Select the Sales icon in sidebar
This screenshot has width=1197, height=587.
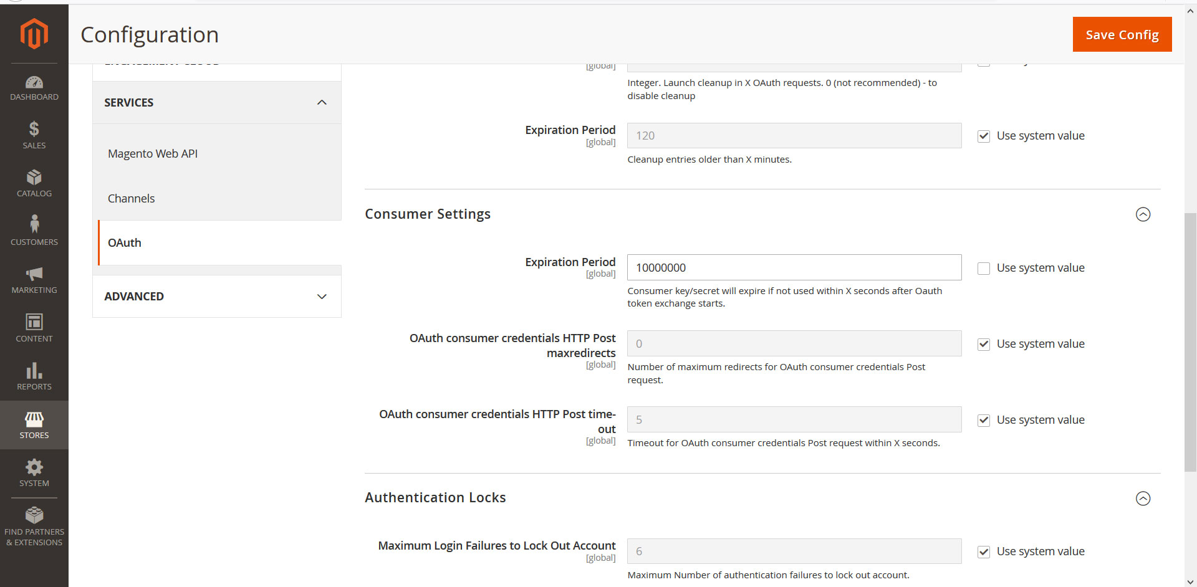(x=34, y=134)
